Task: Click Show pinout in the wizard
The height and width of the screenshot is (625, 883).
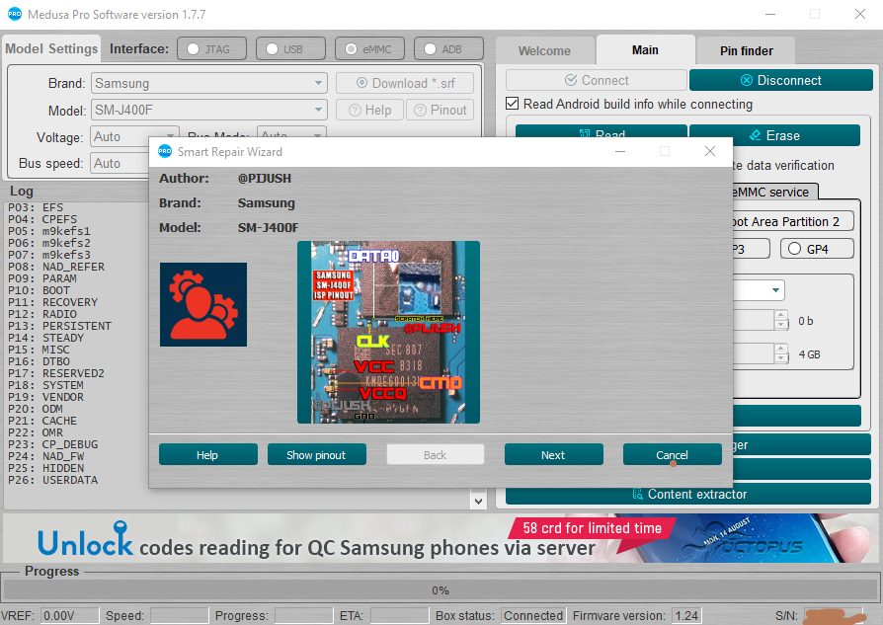Action: (316, 455)
